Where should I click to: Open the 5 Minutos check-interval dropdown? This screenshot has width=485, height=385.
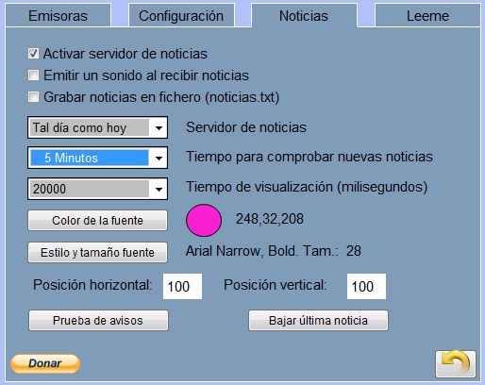(159, 158)
